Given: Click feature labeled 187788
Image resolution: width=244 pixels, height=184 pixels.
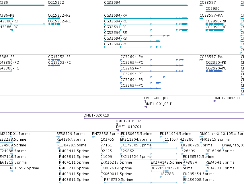Looking at the screenshot, I should [x=167, y=174].
